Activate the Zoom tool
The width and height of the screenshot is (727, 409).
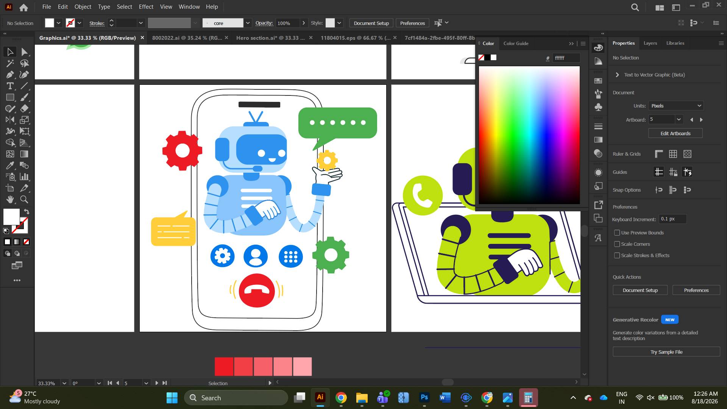[x=24, y=199]
